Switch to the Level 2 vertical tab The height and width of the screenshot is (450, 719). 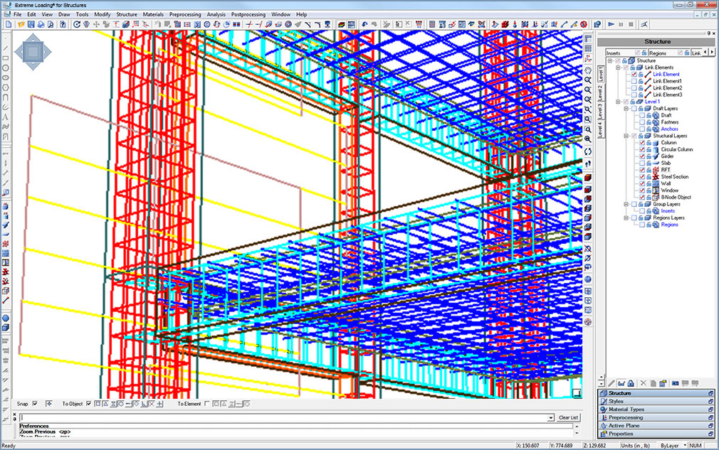coord(600,92)
